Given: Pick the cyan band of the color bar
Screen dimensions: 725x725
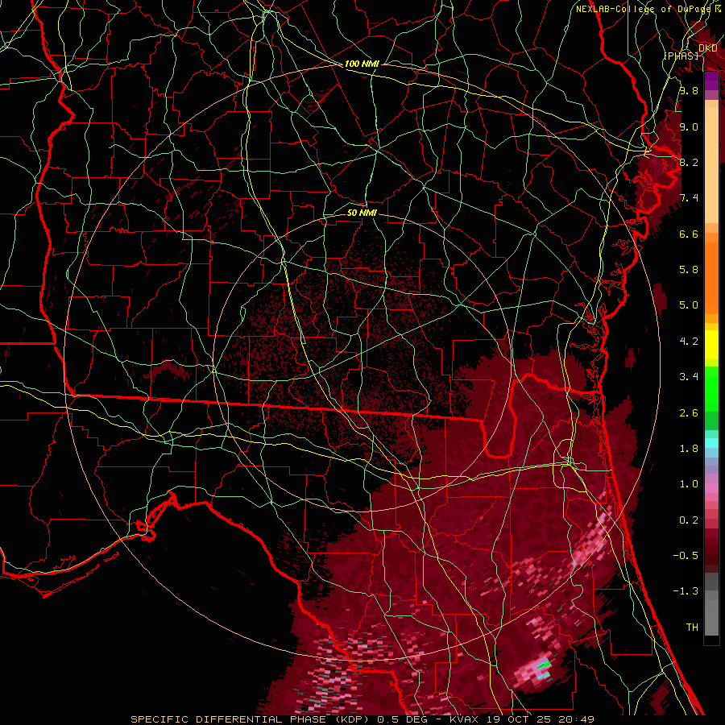Looking at the screenshot, I should [711, 443].
